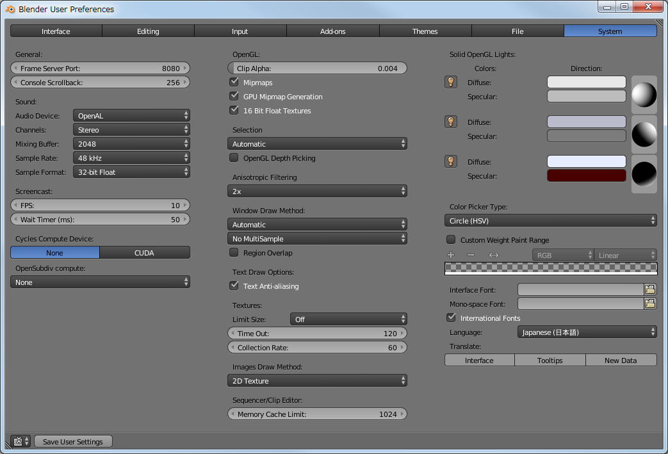
Task: Pick third light dark red Specular color
Action: (586, 175)
